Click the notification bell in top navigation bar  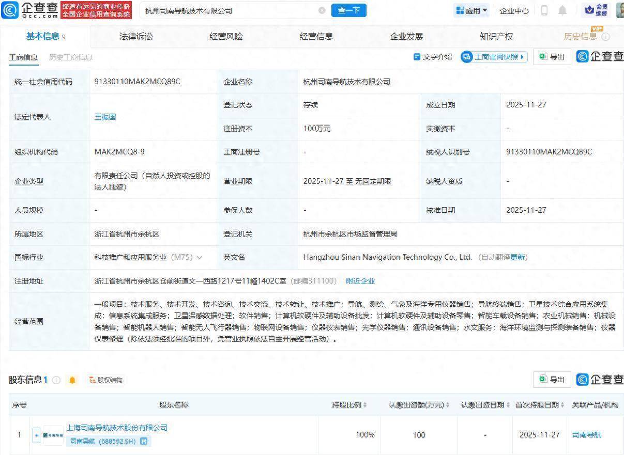click(x=562, y=10)
